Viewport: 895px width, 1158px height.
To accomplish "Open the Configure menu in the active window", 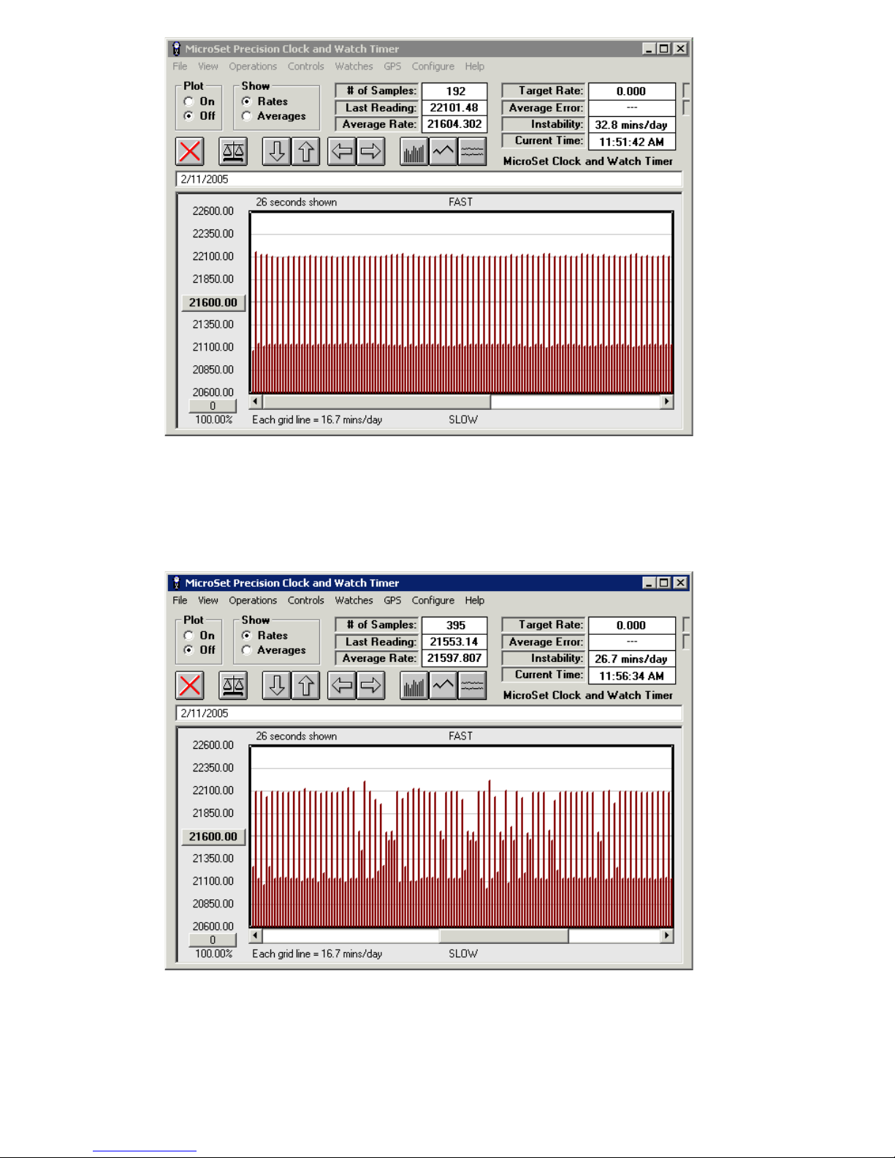I will pyautogui.click(x=433, y=601).
